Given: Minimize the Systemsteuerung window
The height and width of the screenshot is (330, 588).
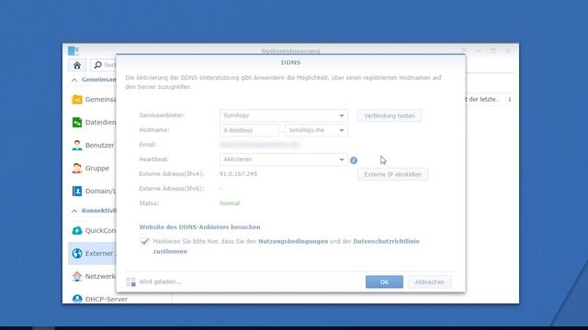Looking at the screenshot, I should tap(479, 50).
